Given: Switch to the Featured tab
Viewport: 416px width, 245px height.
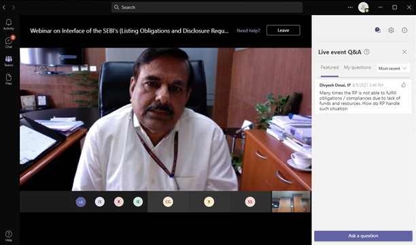Looking at the screenshot, I should 330,67.
